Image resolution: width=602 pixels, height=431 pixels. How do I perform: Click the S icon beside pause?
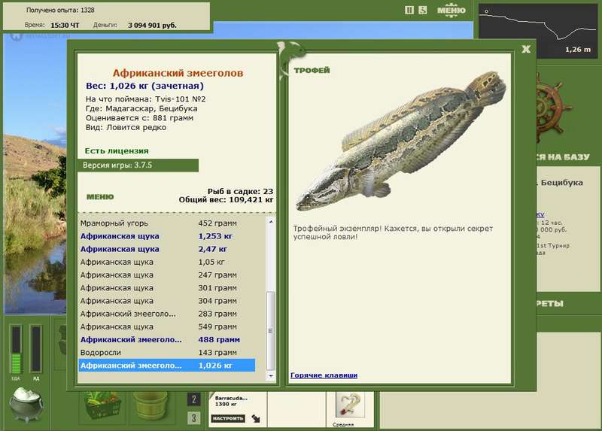pyautogui.click(x=422, y=11)
